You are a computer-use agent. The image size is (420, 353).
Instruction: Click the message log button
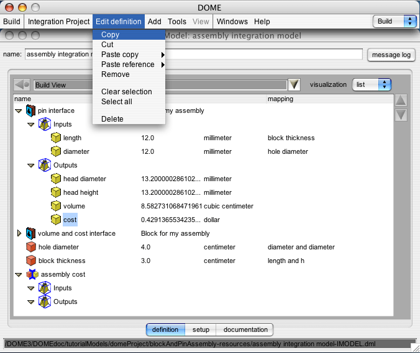click(391, 55)
